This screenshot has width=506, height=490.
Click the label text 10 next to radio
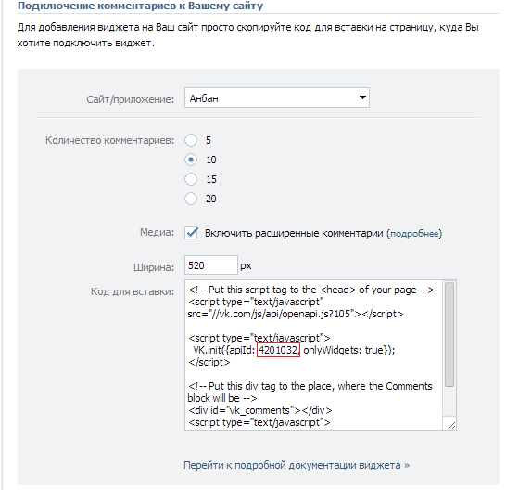point(211,160)
